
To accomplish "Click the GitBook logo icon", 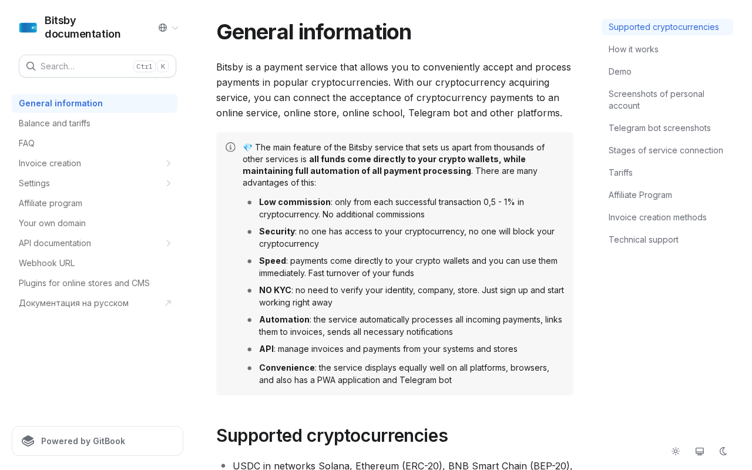I will pos(28,441).
